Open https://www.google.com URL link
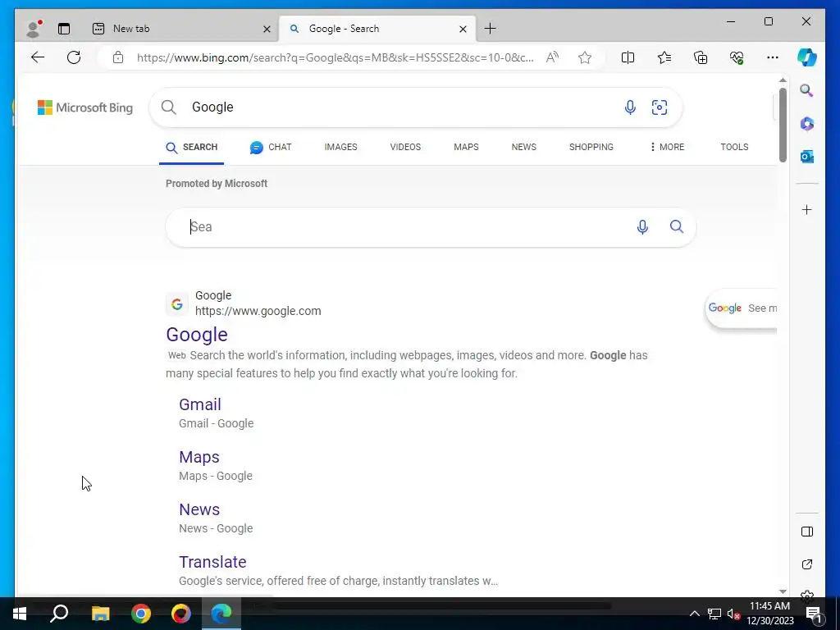 tap(258, 311)
